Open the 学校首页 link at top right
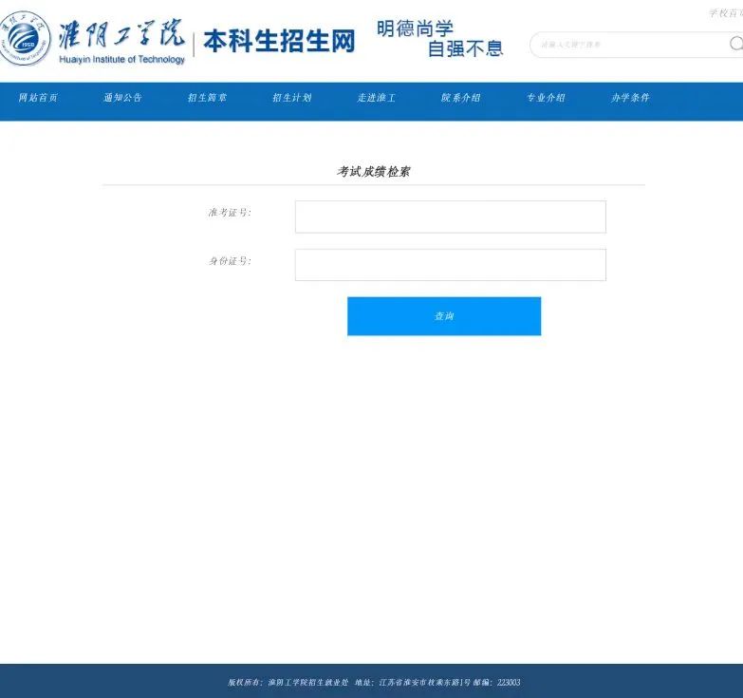Screen dimensions: 743x698 coord(726,13)
